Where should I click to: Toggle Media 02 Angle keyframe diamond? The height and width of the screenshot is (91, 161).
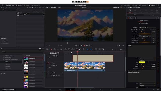pos(158,42)
